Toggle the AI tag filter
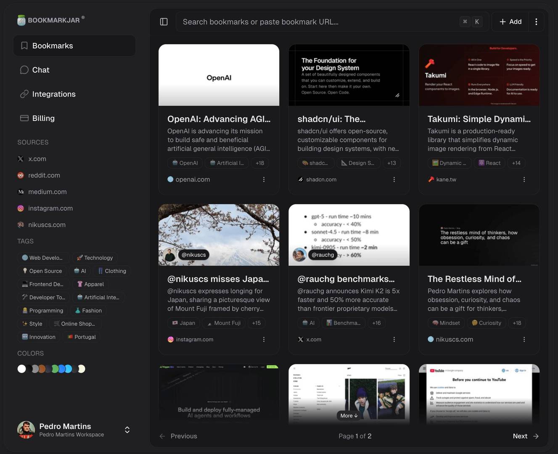The height and width of the screenshot is (454, 558). point(80,271)
